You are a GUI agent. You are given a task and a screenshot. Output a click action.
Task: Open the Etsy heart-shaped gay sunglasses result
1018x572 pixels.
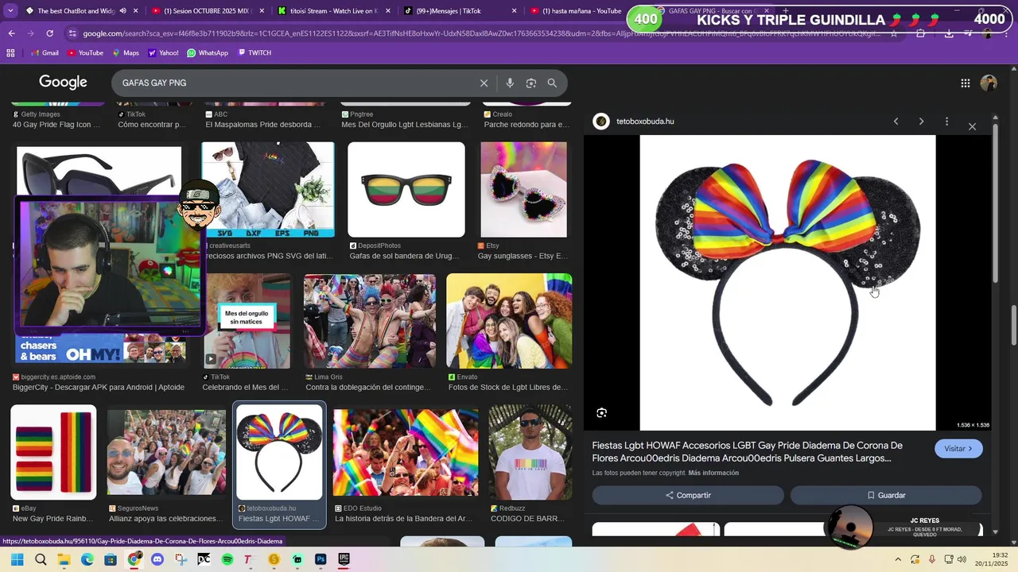tap(524, 190)
